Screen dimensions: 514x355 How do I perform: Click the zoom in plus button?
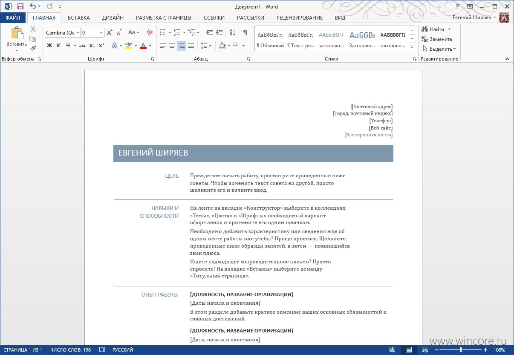(485, 350)
